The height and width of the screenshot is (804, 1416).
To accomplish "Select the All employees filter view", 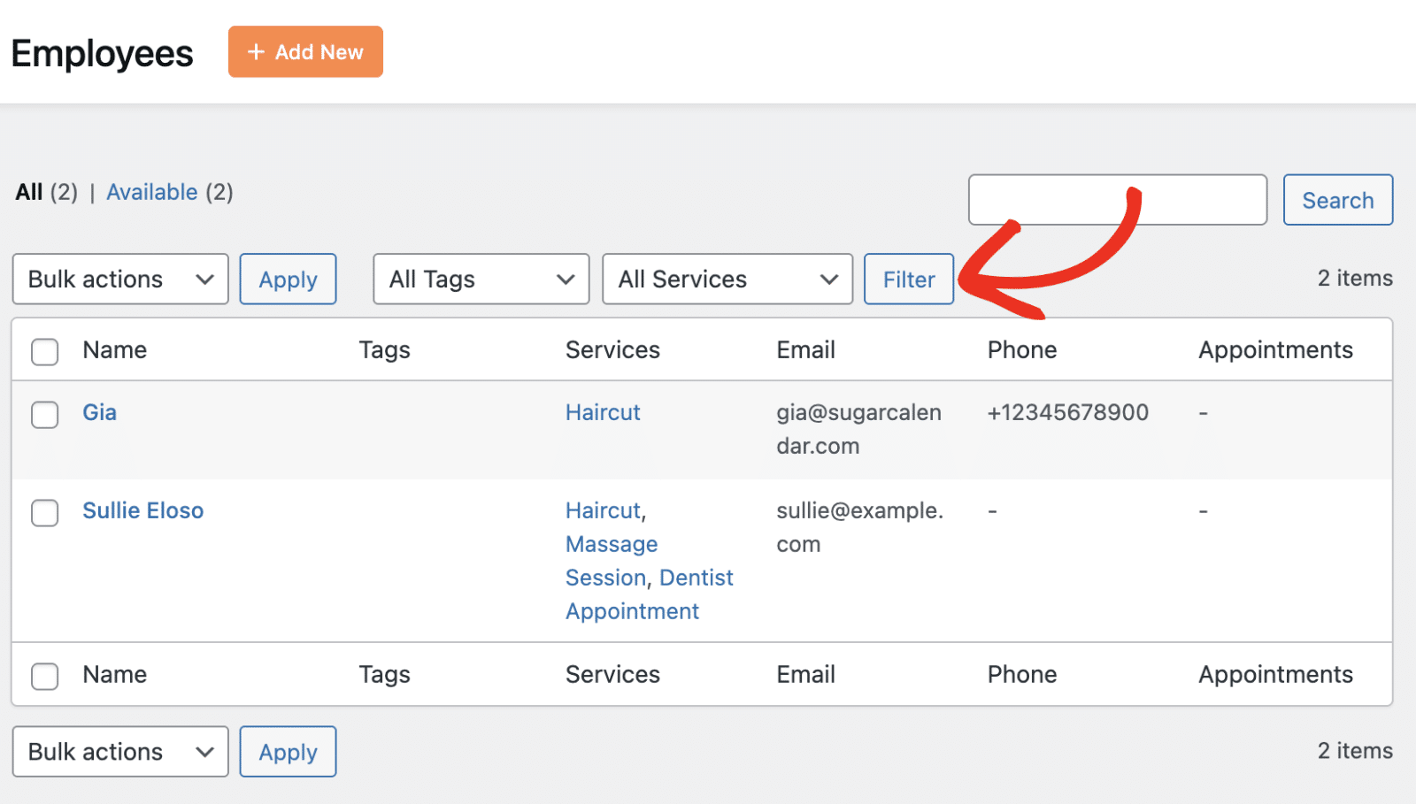I will [29, 192].
